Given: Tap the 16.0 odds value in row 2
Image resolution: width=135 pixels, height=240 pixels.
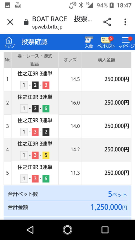Looking at the screenshot, I should (75, 103).
